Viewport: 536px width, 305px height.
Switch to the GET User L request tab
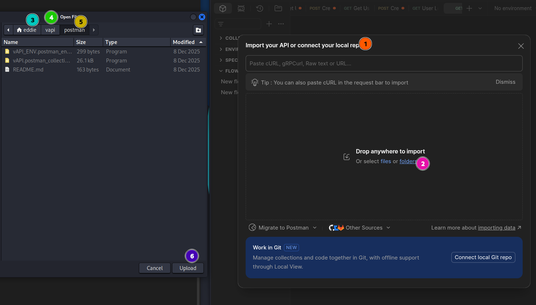coord(425,8)
